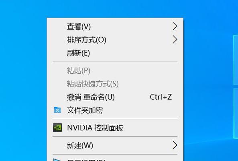Image resolution: width=238 pixels, height=161 pixels.
Task: Expand the 排序方式(O) submenu chevron
Action: [175, 40]
